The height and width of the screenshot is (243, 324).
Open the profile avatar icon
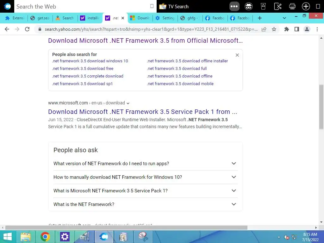tap(307, 29)
